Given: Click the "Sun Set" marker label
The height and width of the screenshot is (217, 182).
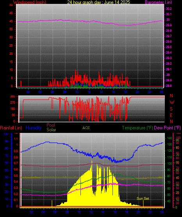Looking at the screenshot, I should pos(143,199).
